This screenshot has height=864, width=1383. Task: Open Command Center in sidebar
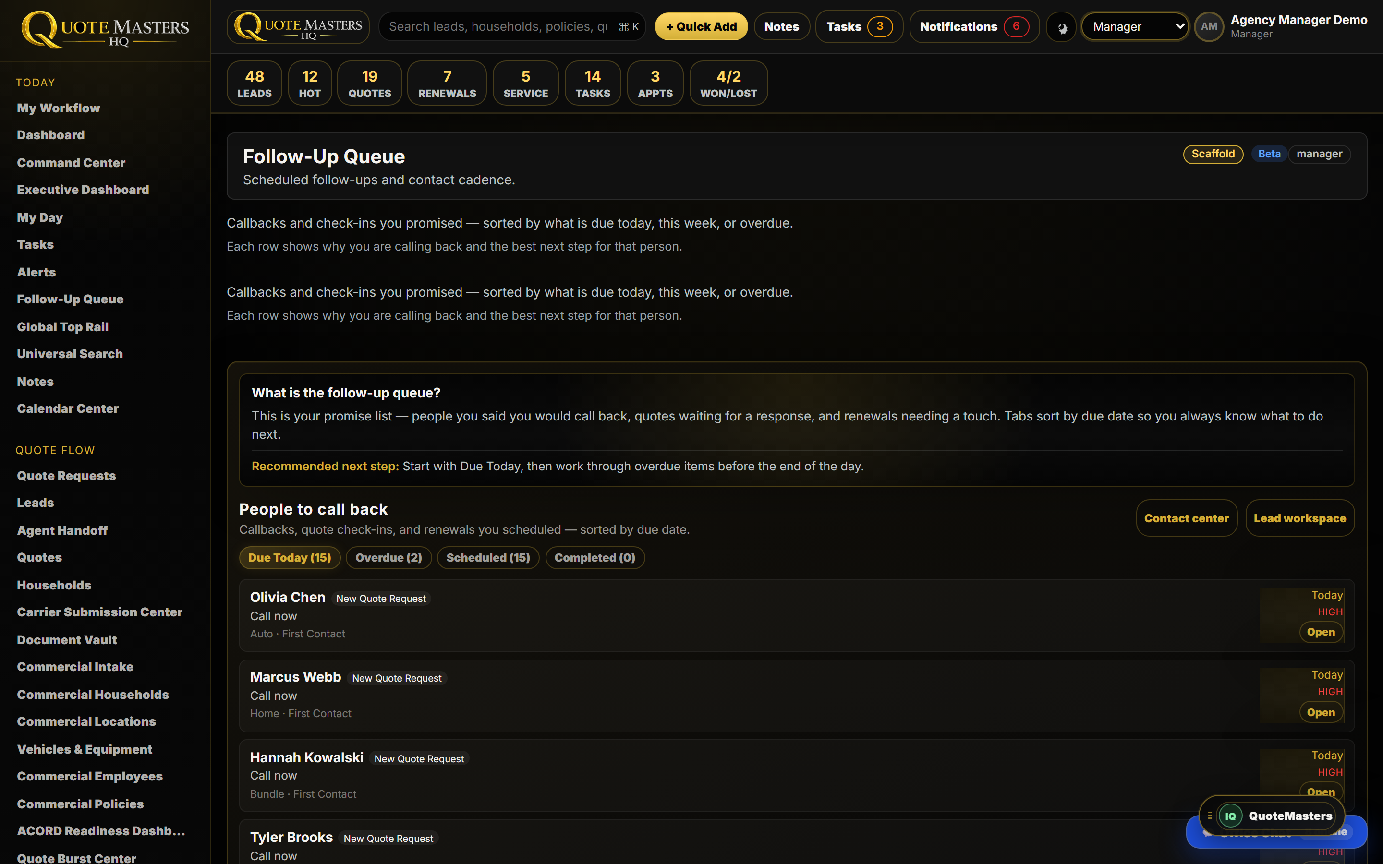click(71, 163)
